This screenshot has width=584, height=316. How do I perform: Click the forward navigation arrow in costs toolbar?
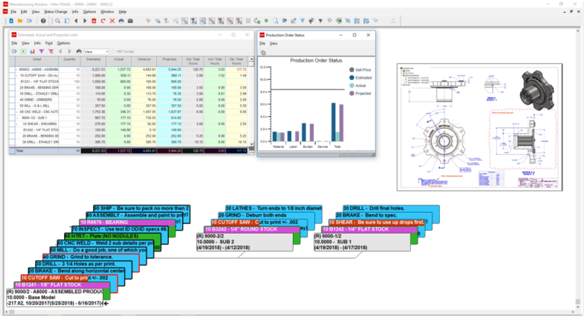[70, 51]
